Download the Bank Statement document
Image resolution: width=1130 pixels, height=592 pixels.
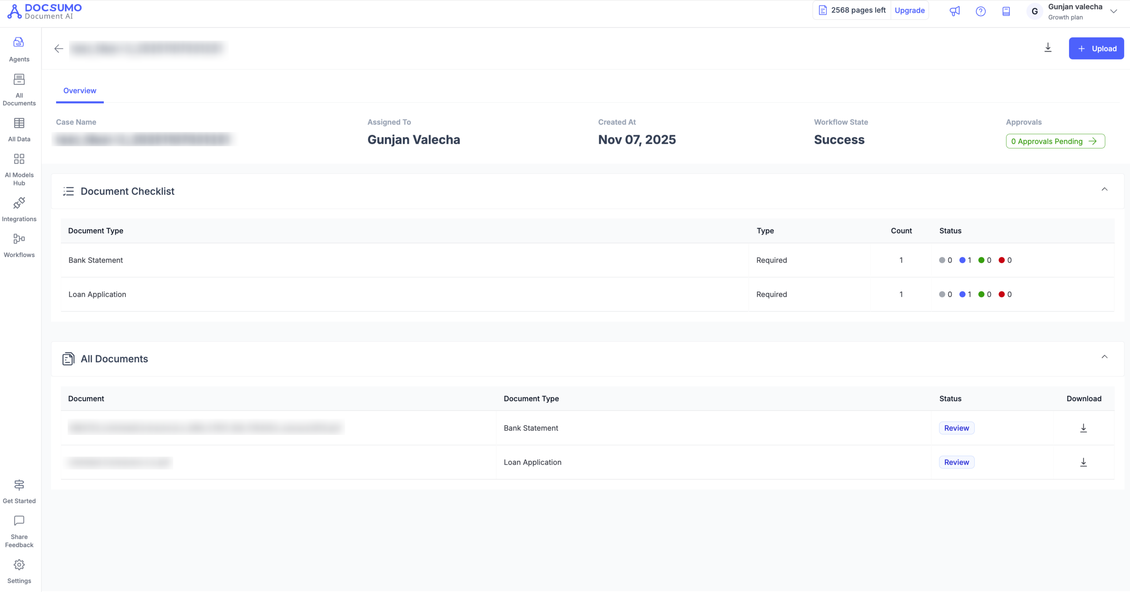[1083, 428]
